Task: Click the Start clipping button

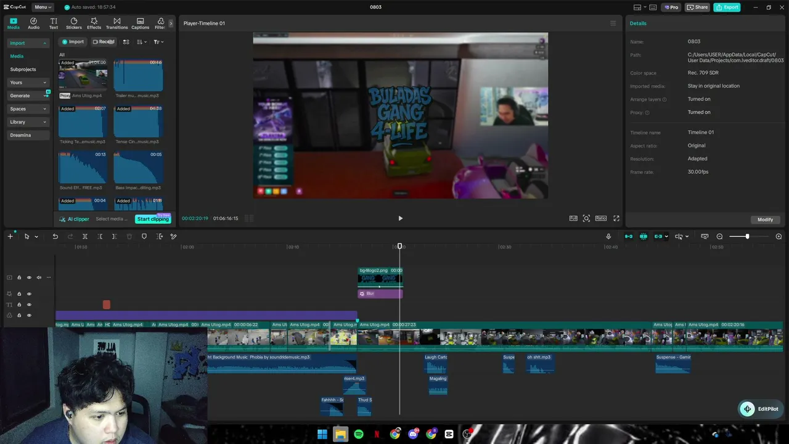Action: tap(153, 219)
